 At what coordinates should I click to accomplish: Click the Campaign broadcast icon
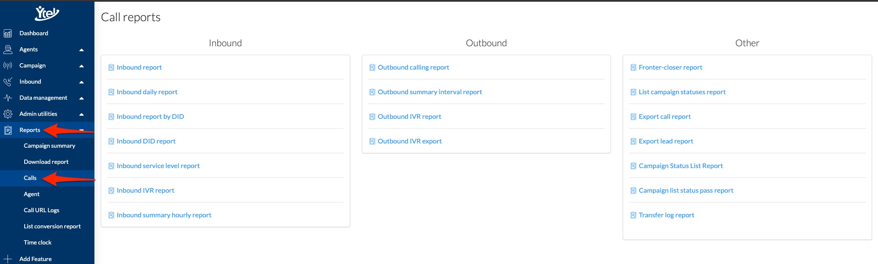point(8,65)
